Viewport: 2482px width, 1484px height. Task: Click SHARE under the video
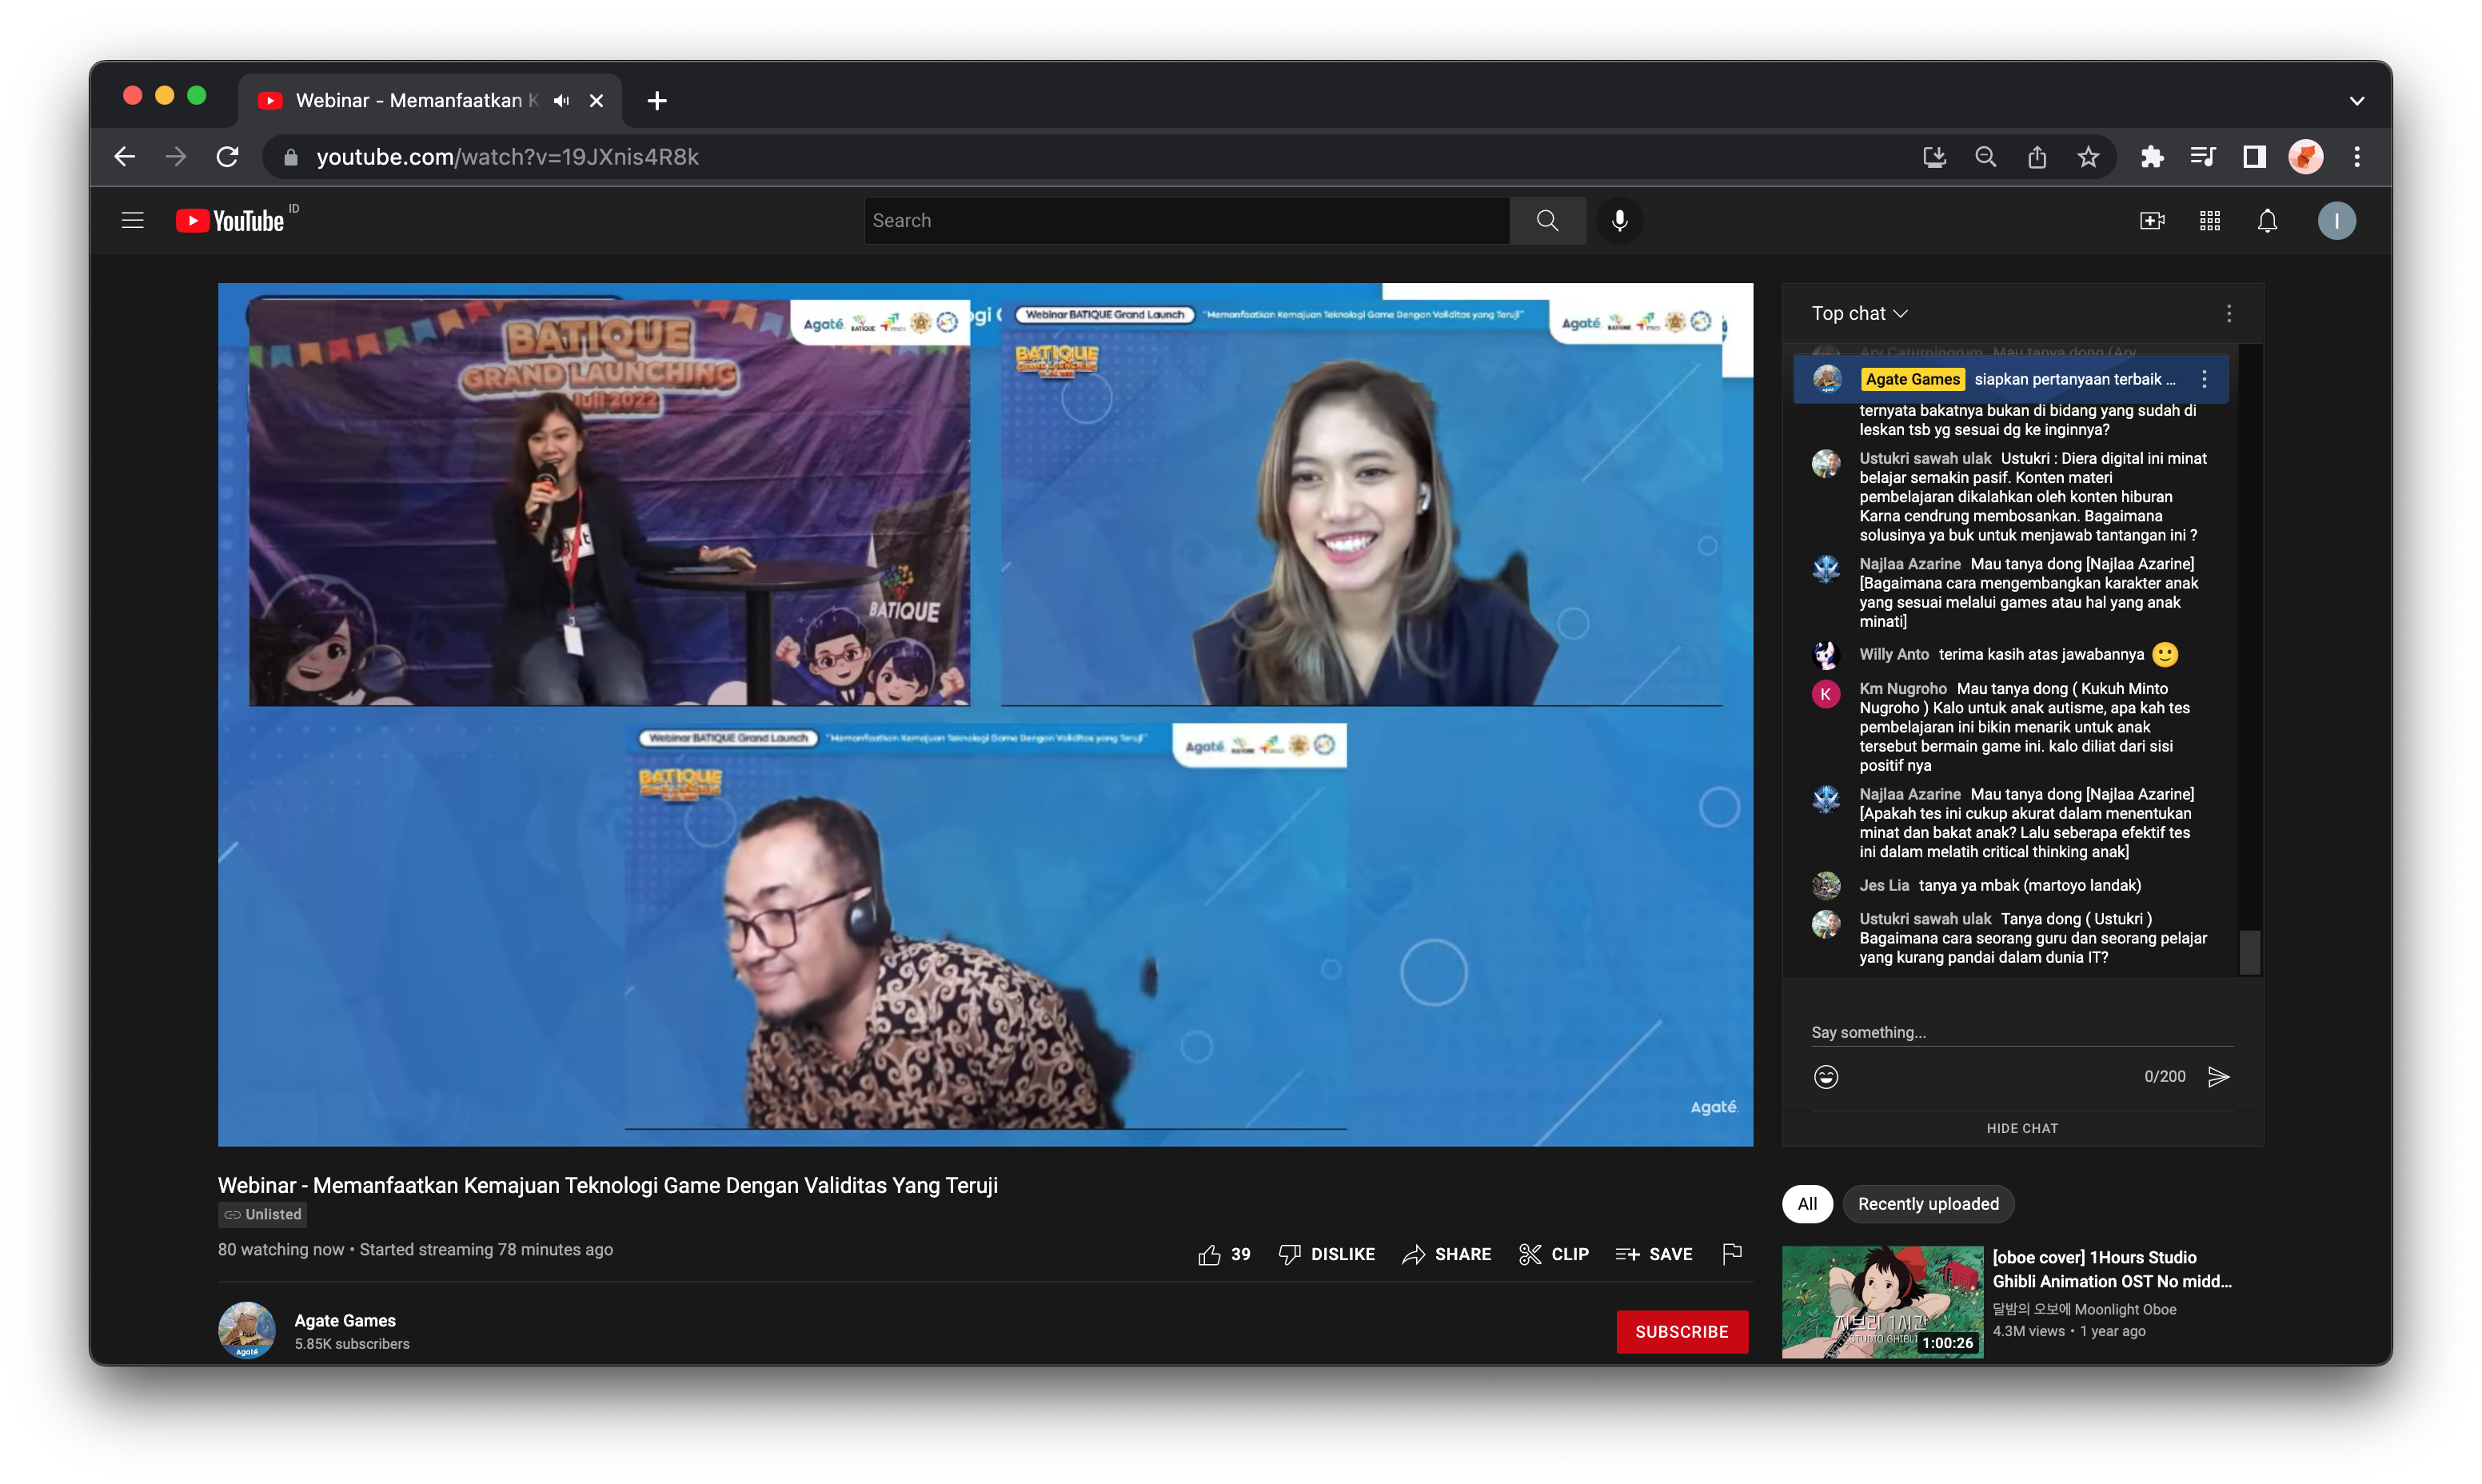click(1446, 1254)
